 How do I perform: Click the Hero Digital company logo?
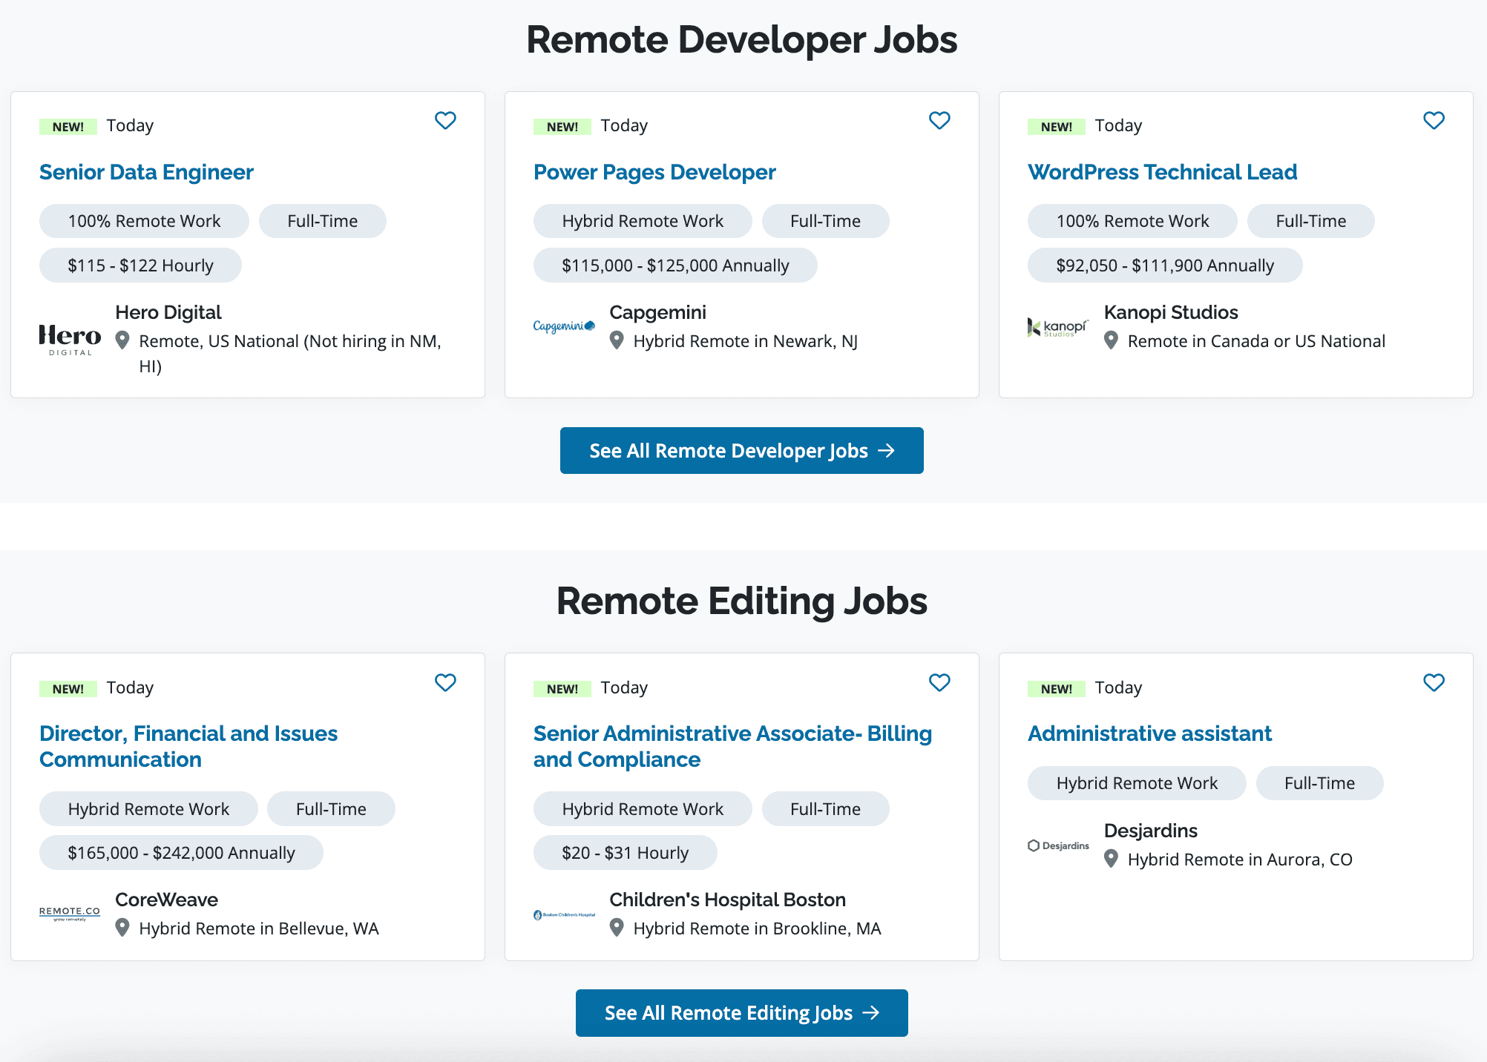pyautogui.click(x=70, y=340)
